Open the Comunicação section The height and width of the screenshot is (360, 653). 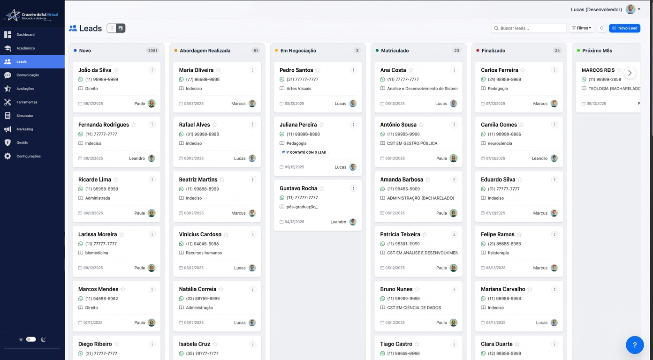[x=28, y=75]
